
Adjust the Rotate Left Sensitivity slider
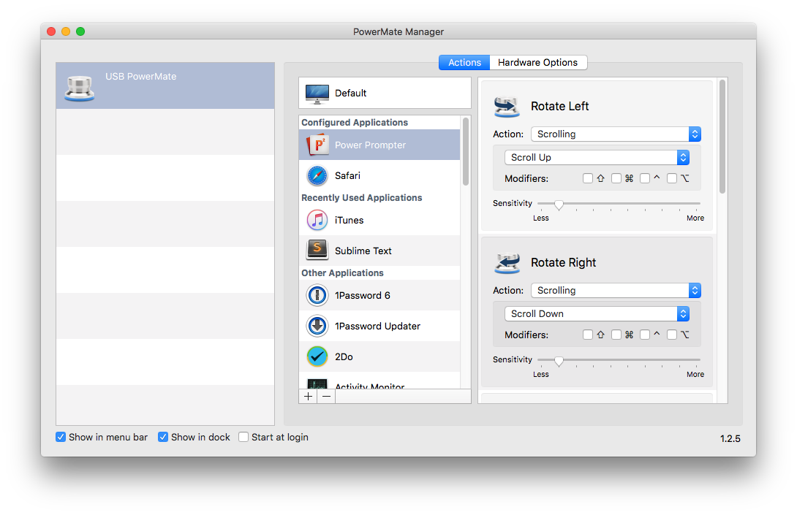pyautogui.click(x=559, y=204)
